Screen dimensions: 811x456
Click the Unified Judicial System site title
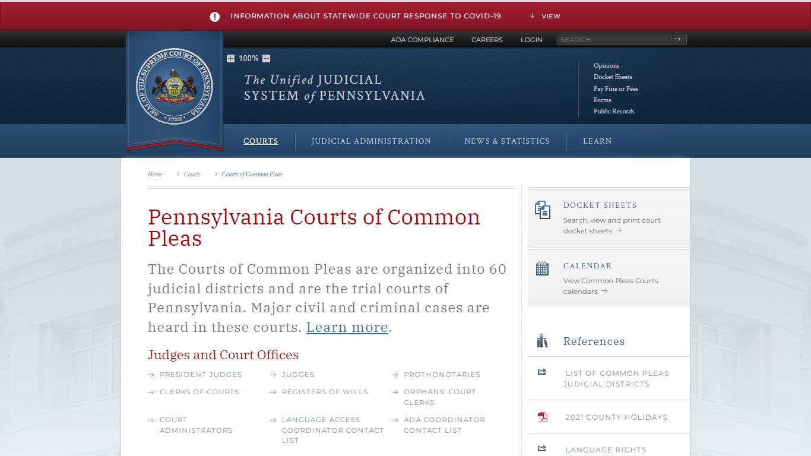click(334, 87)
